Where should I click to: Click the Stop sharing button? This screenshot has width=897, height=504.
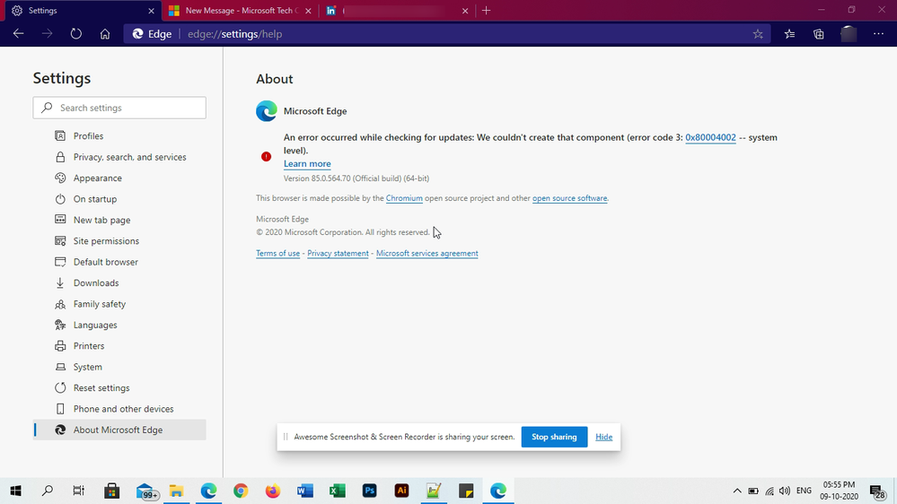(554, 437)
